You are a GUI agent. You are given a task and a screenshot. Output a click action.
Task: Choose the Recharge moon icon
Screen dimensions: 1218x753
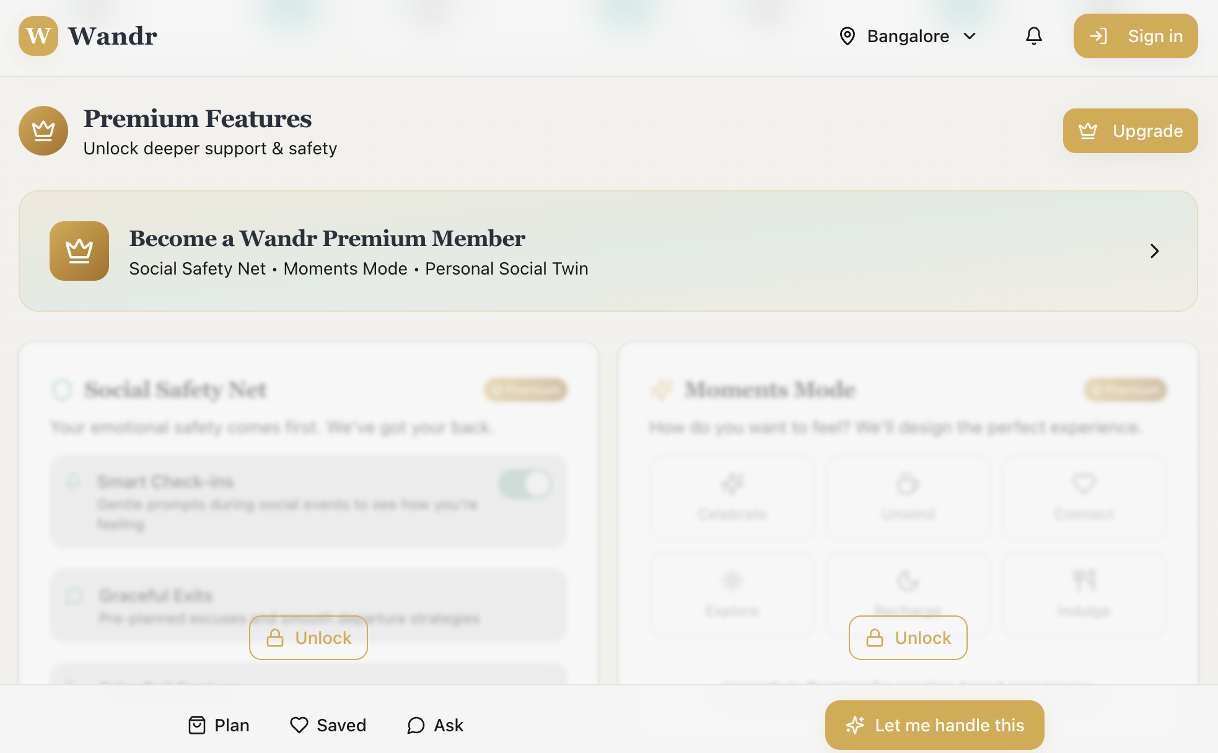(x=907, y=581)
